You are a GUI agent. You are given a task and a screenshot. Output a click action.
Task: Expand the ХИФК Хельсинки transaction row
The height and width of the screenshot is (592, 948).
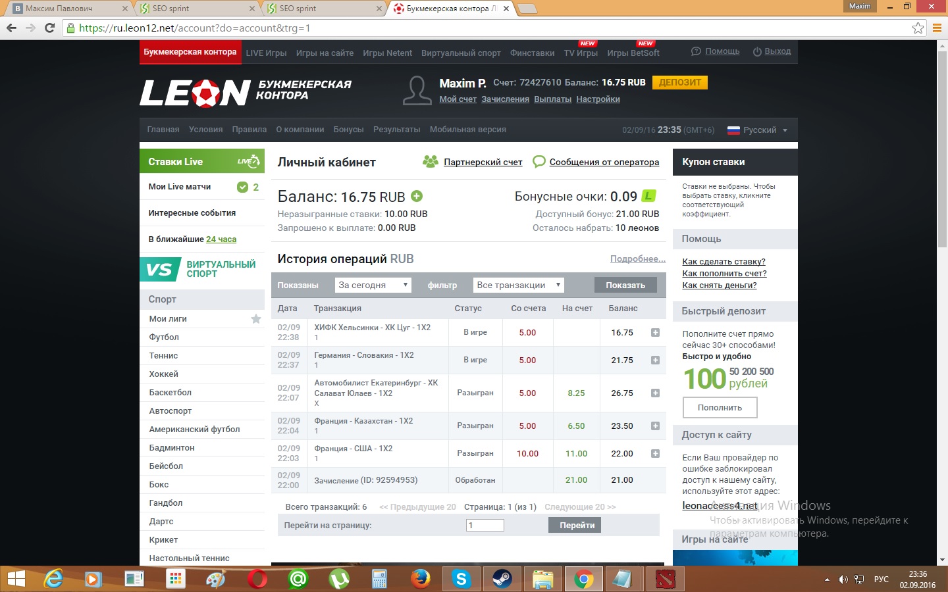[655, 333]
